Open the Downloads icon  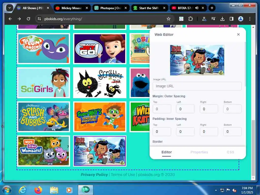click(222, 19)
